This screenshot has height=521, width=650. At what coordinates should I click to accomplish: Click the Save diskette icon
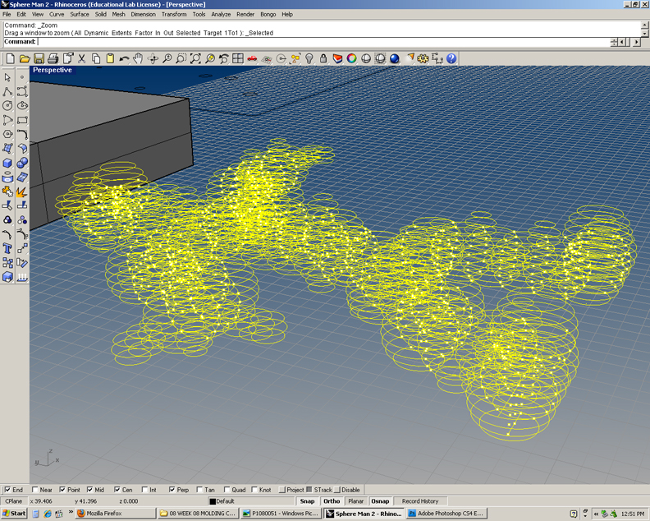tap(39, 58)
